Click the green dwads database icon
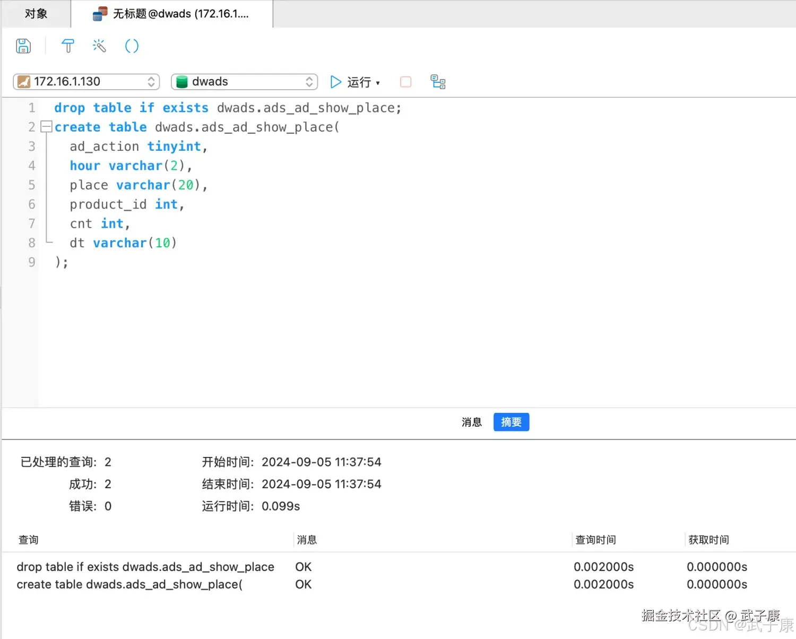The image size is (796, 639). (182, 81)
